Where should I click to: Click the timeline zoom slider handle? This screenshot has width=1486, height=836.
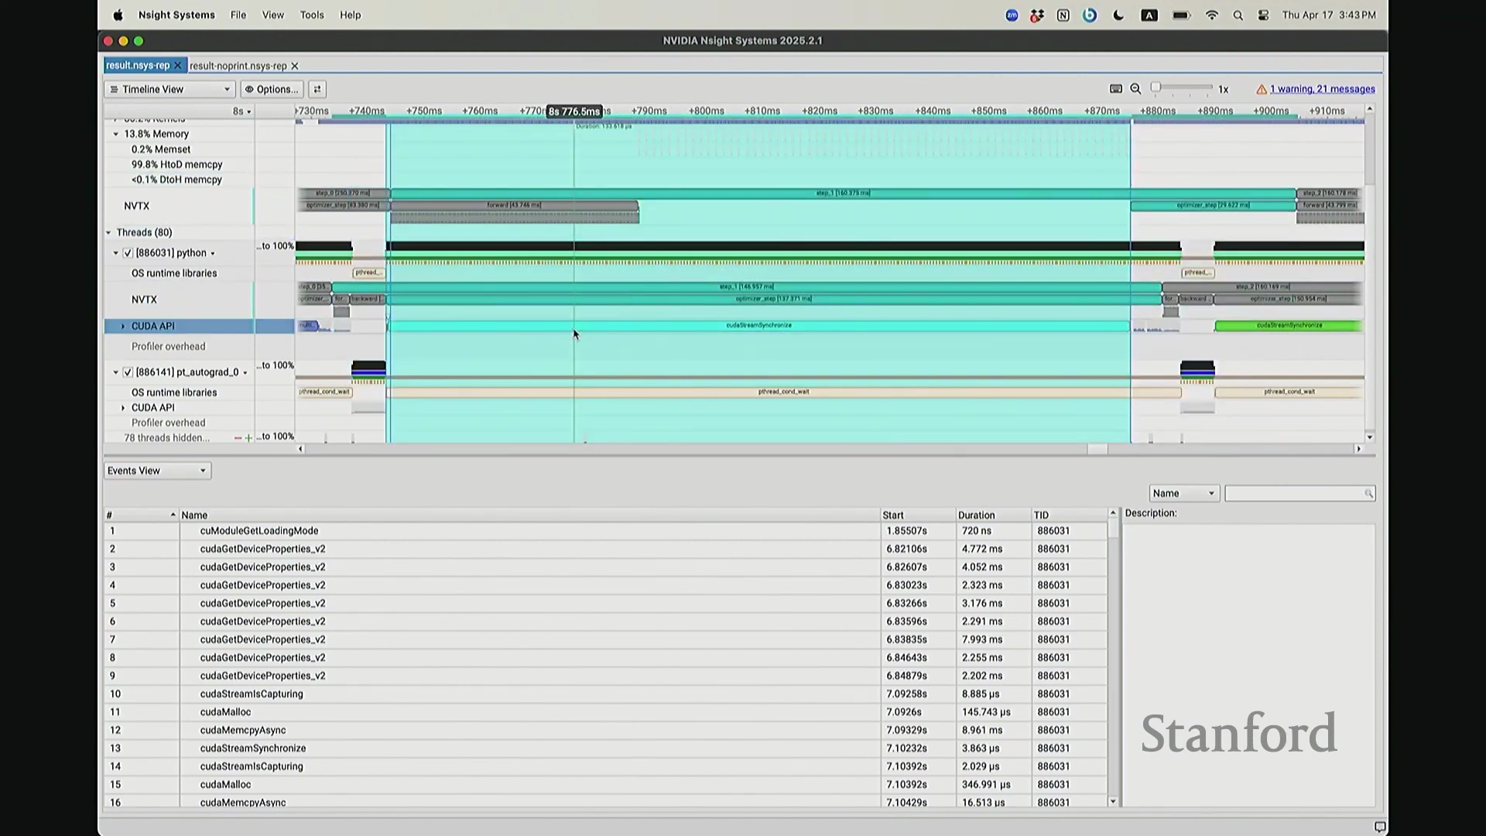(x=1156, y=87)
